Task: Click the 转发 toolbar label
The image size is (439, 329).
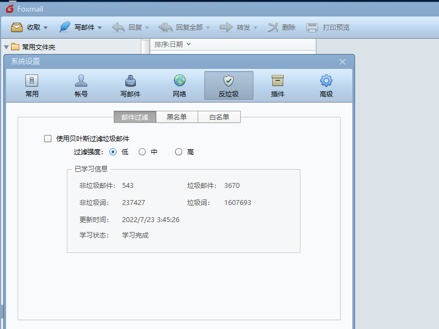Action: [x=244, y=28]
